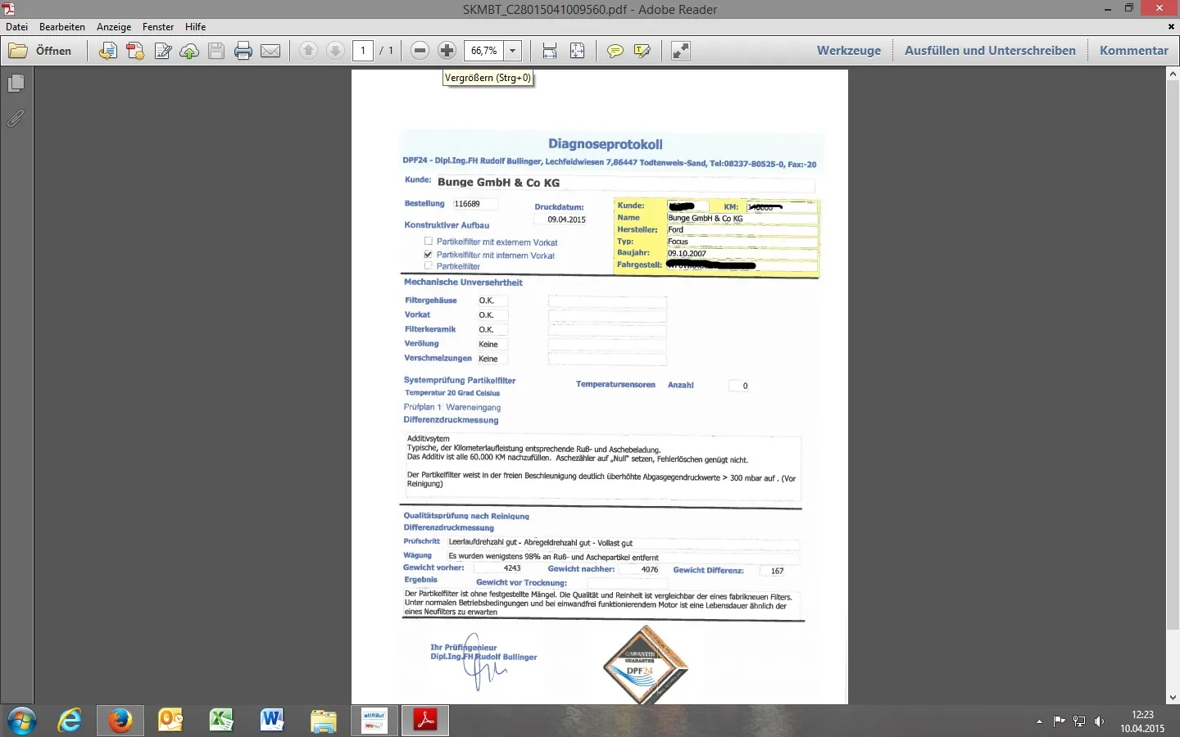Viewport: 1180px width, 737px height.
Task: Add a sticky note comment
Action: click(615, 51)
